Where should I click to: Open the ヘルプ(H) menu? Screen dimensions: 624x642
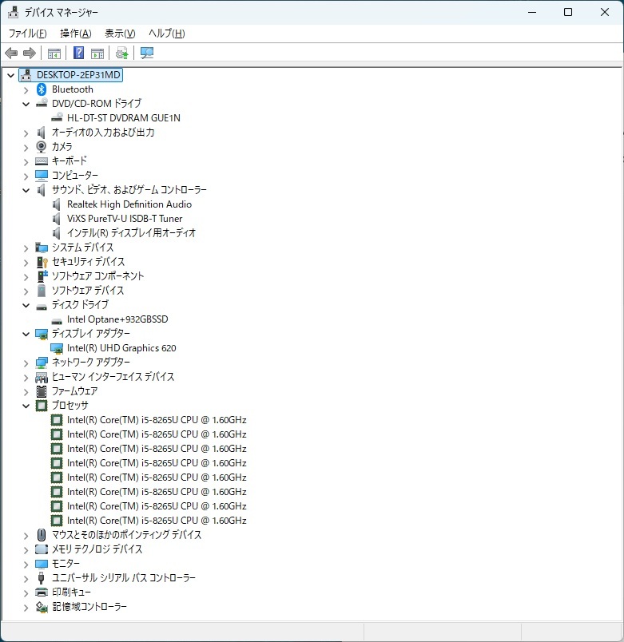pos(167,34)
